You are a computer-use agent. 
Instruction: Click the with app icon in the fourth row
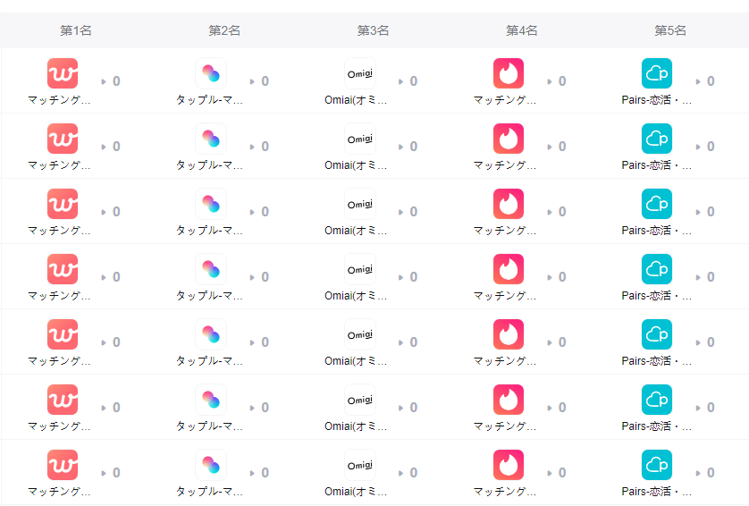[63, 269]
